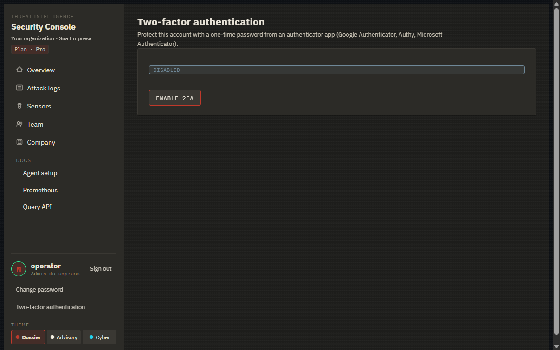Open the Prometheus docs page

click(x=40, y=190)
